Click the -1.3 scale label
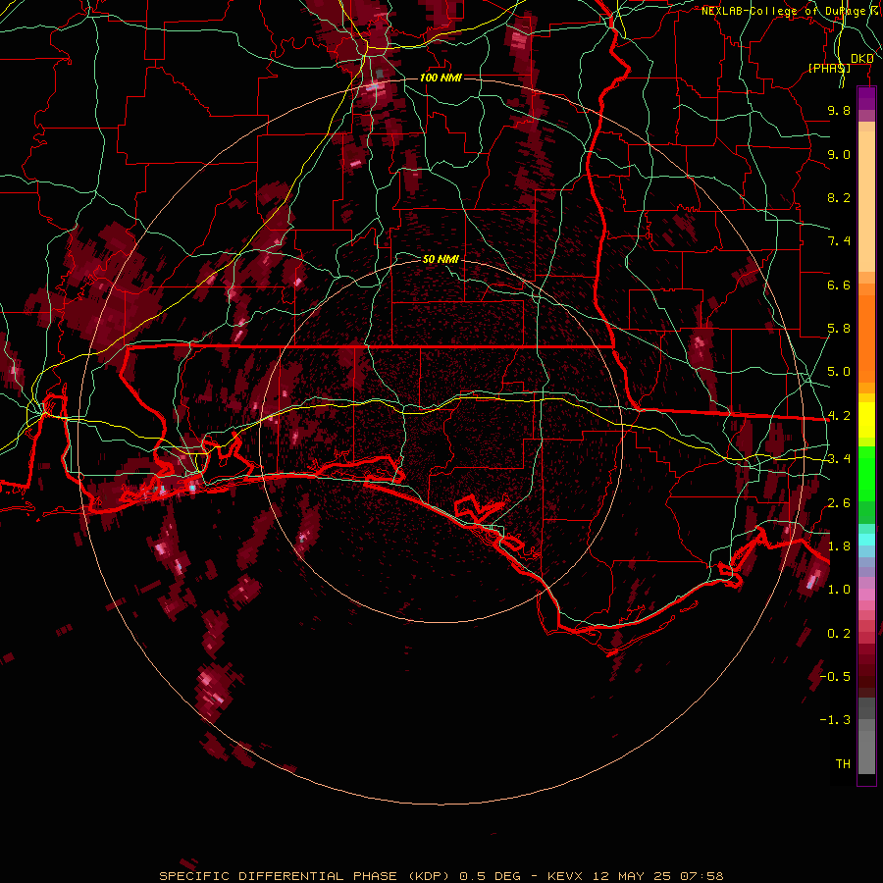The width and height of the screenshot is (883, 883). [x=835, y=720]
